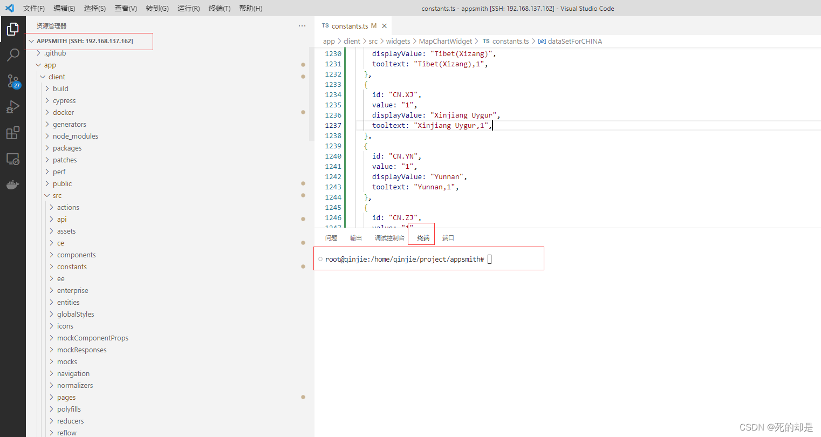Image resolution: width=821 pixels, height=437 pixels.
Task: Click the 资源管理器 panel title
Action: (52, 26)
